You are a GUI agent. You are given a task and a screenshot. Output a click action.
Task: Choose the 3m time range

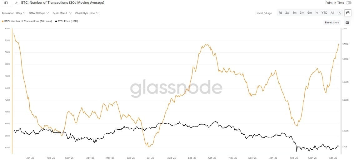[302, 13]
